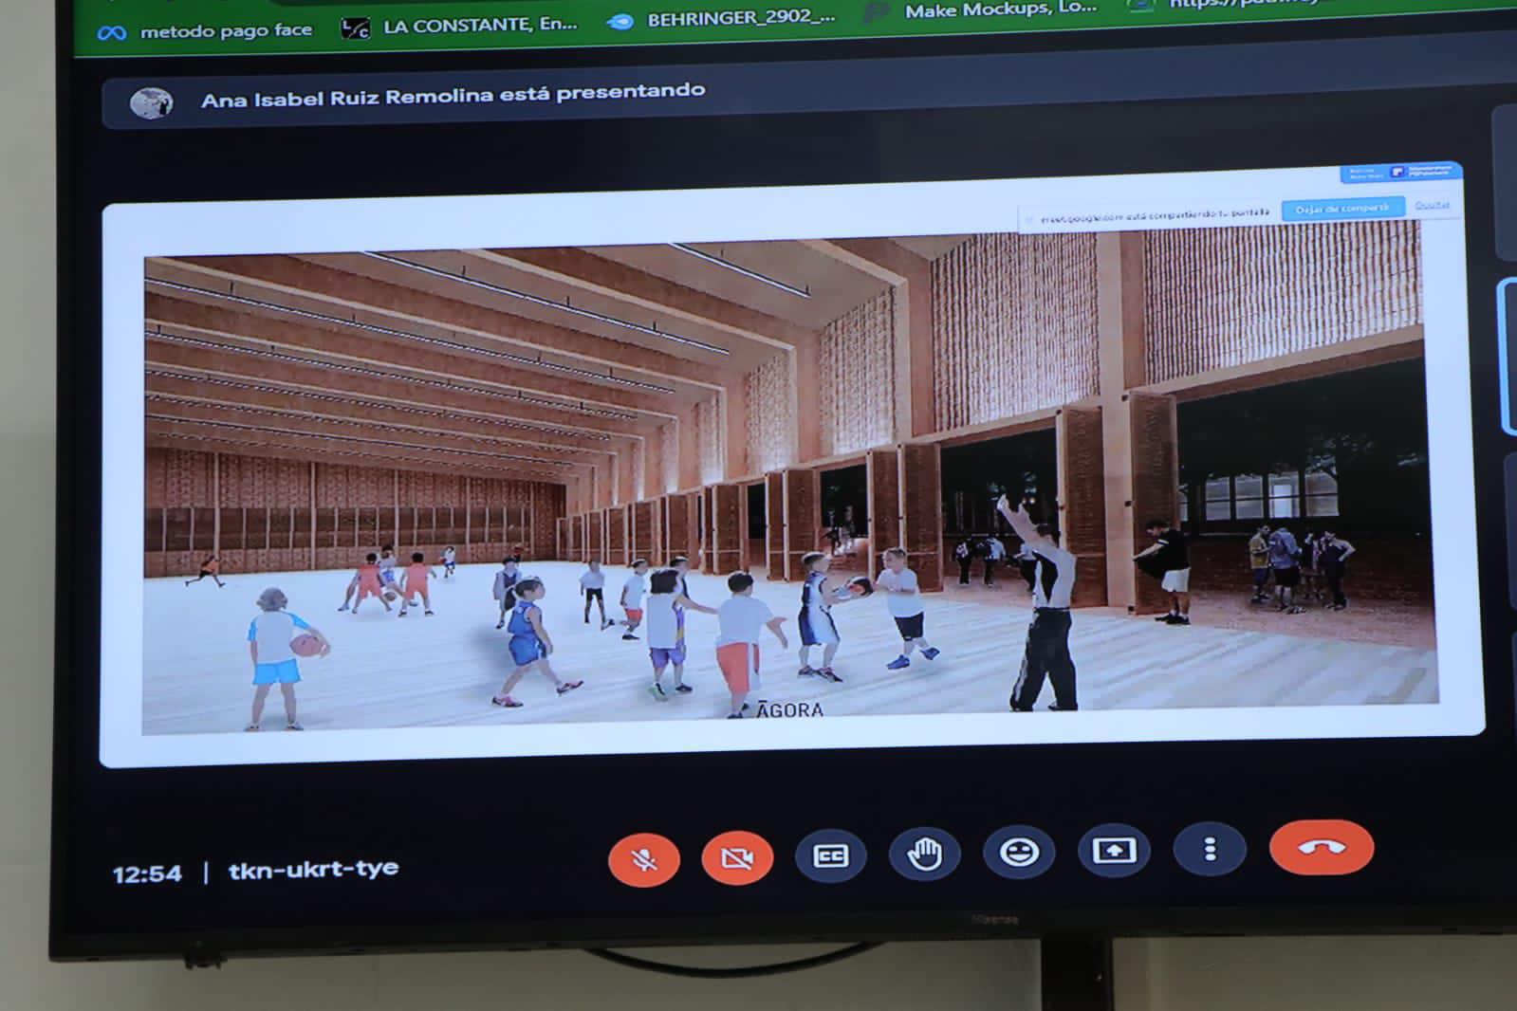This screenshot has width=1517, height=1011.
Task: Turn on the camera
Action: 737,858
